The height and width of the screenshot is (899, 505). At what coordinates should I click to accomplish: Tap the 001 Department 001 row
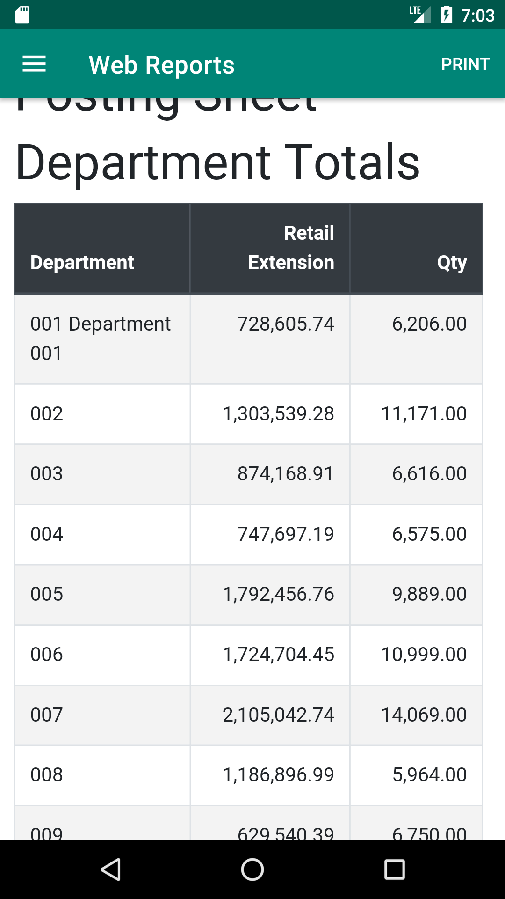point(101,338)
